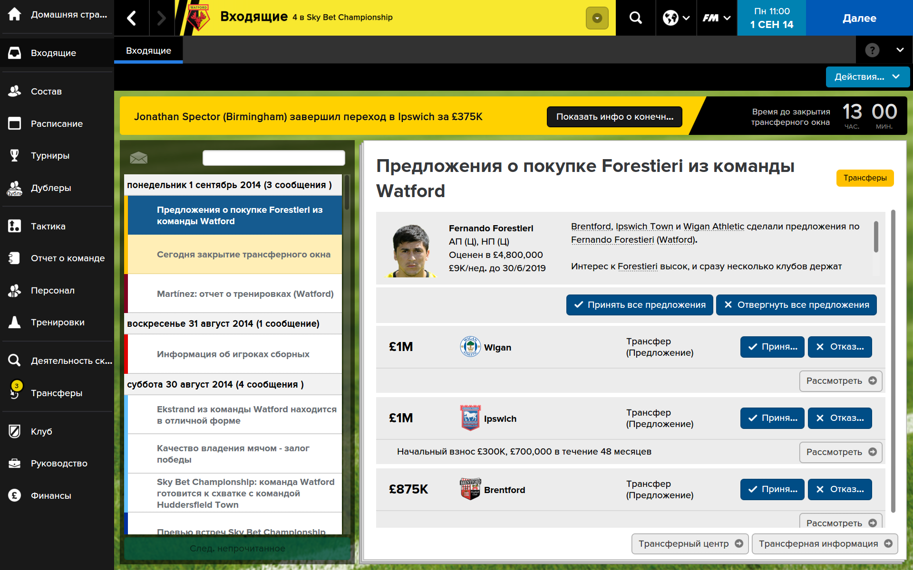The height and width of the screenshot is (570, 913).
Task: Click the Watford club badge
Action: point(198,18)
